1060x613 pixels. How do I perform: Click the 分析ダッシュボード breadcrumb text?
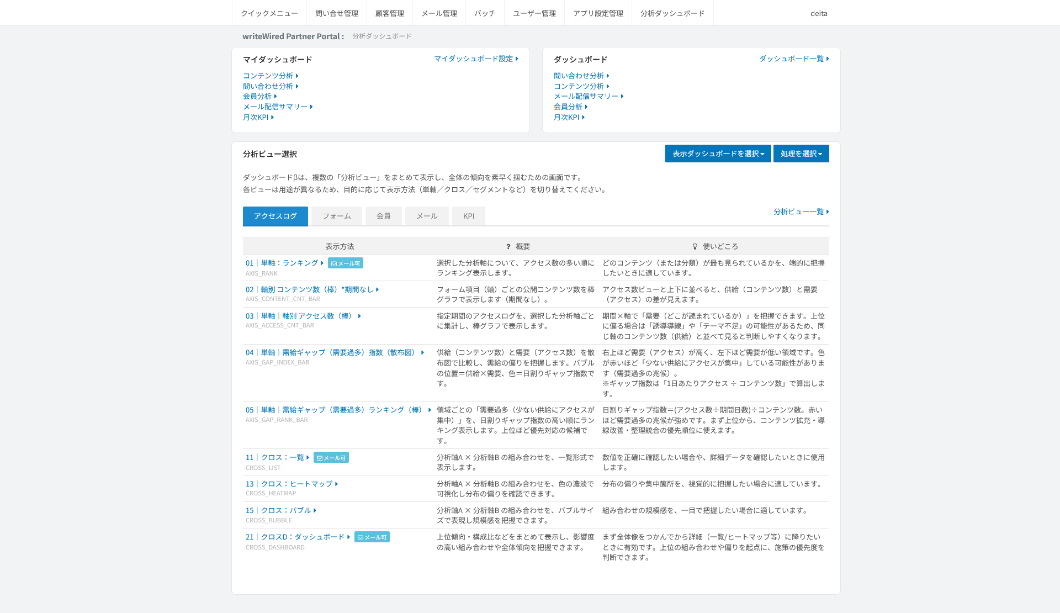(382, 36)
